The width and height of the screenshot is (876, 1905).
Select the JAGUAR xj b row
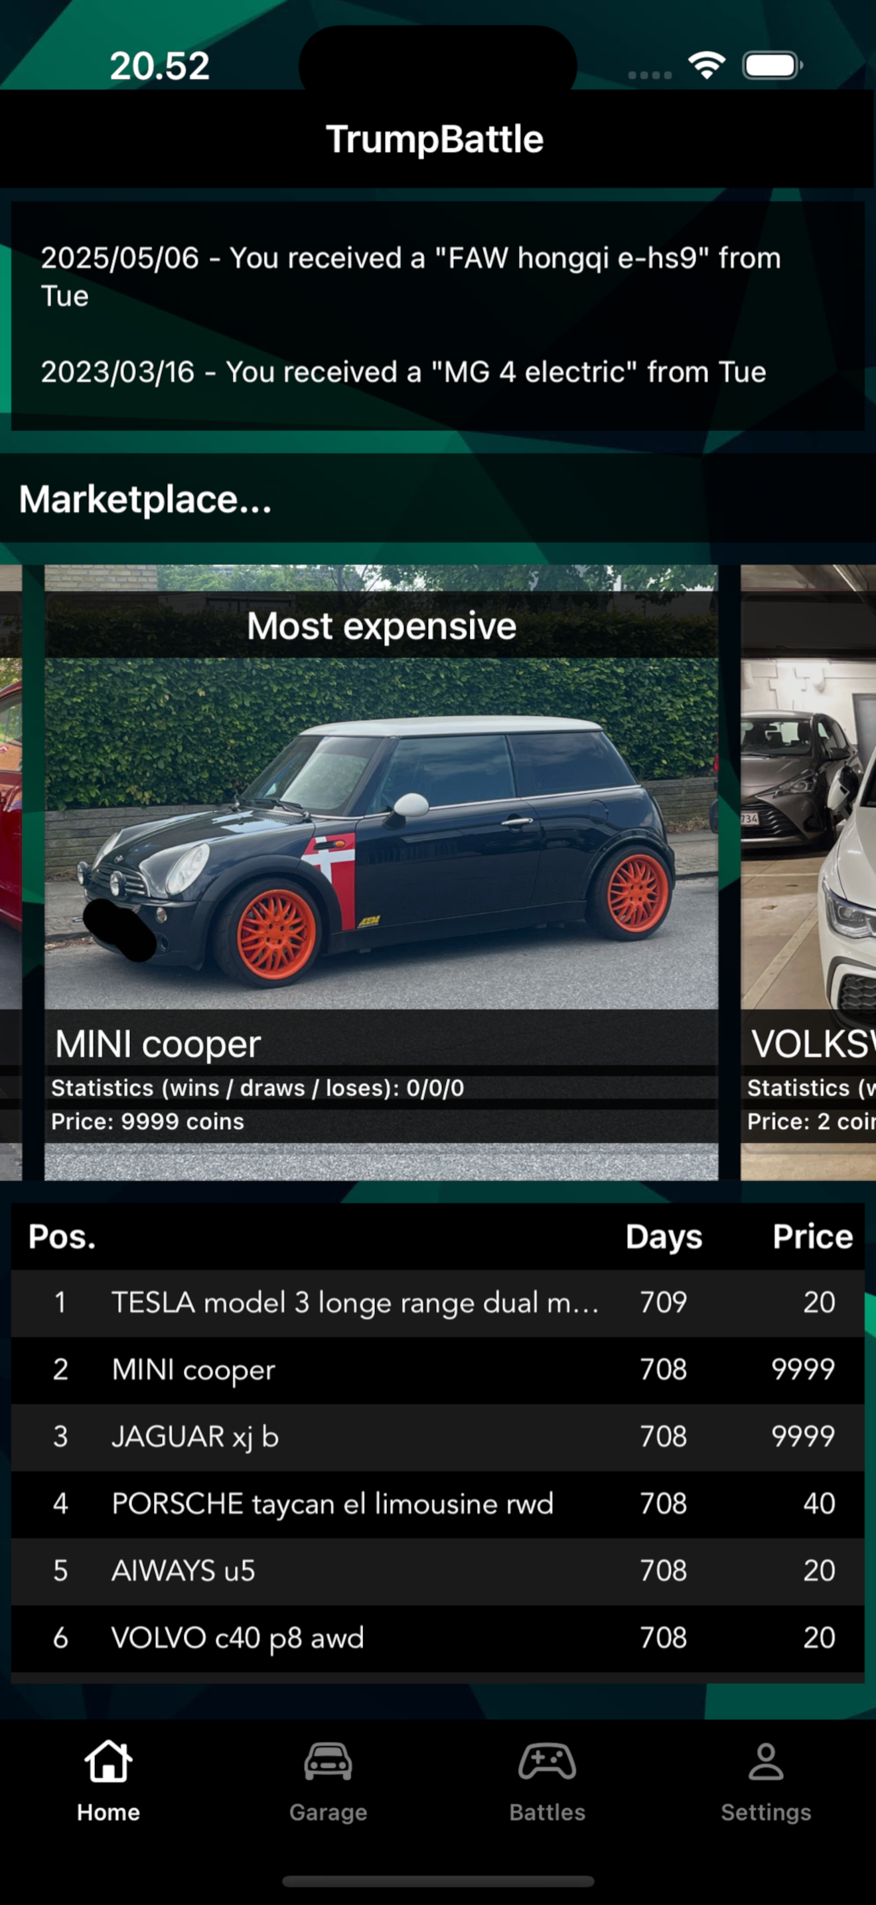438,1437
